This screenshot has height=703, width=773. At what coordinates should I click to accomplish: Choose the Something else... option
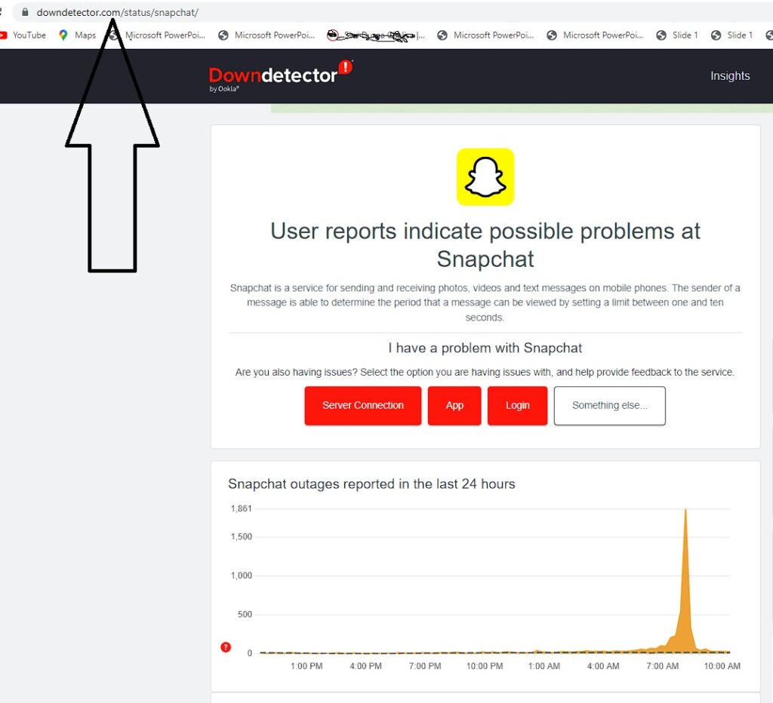(x=610, y=406)
